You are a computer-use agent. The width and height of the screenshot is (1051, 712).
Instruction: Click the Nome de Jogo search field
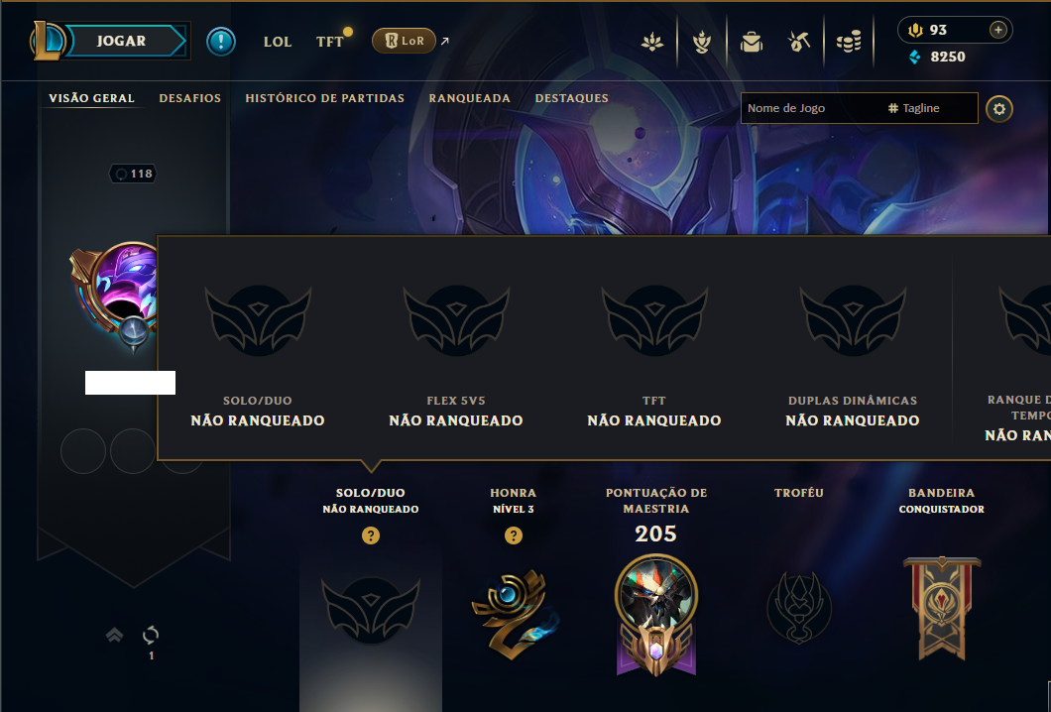click(809, 108)
